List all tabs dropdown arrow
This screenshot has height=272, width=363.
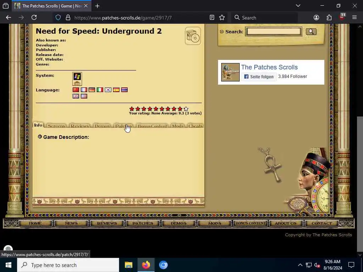[298, 6]
